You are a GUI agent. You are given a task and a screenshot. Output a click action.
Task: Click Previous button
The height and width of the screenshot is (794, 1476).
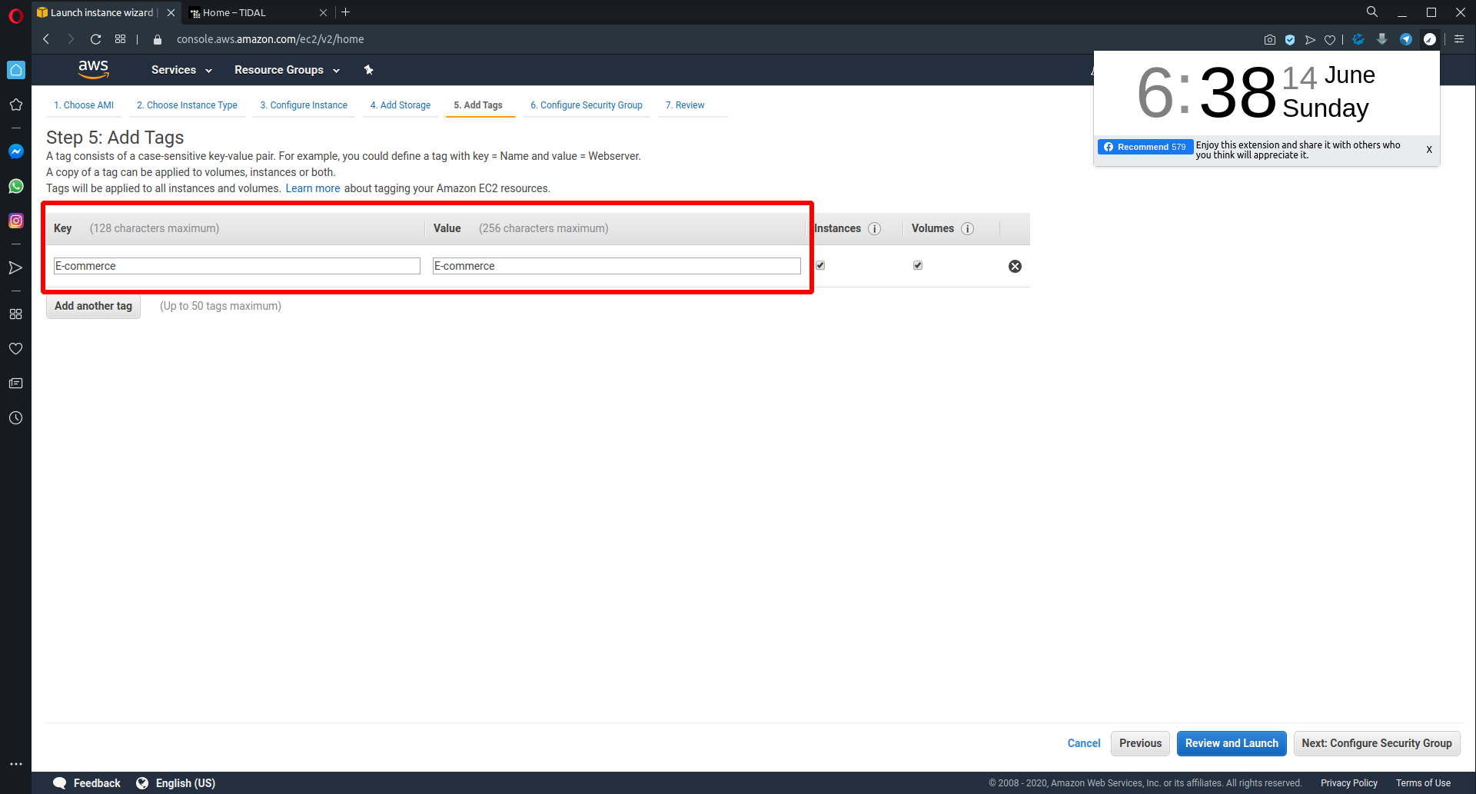click(1140, 743)
